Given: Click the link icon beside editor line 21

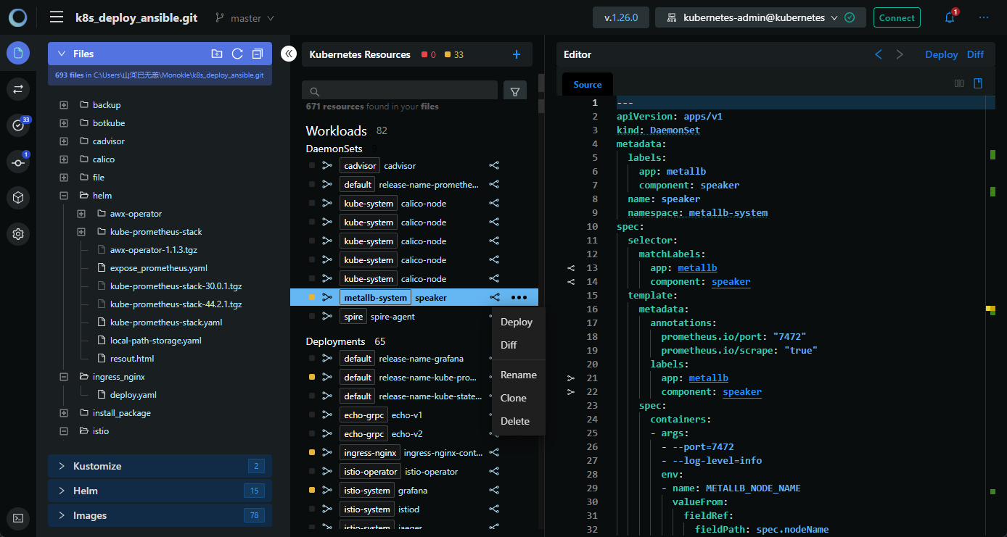Looking at the screenshot, I should tap(571, 378).
